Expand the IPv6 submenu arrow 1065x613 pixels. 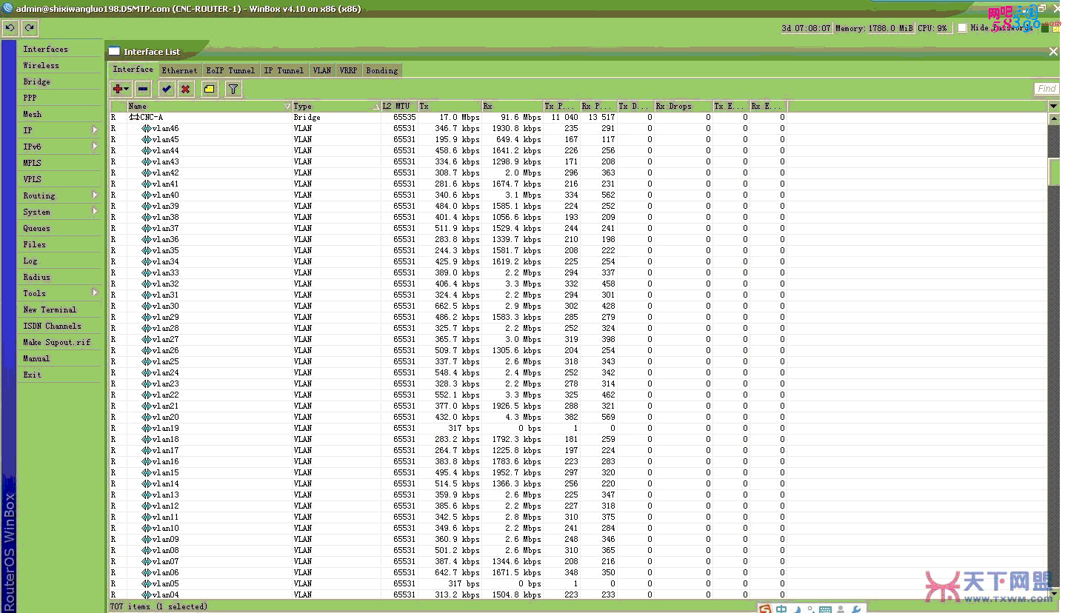click(x=95, y=147)
